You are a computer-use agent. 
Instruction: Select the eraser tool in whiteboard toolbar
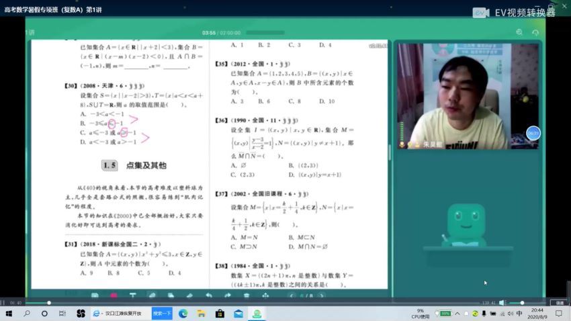[x=189, y=295]
